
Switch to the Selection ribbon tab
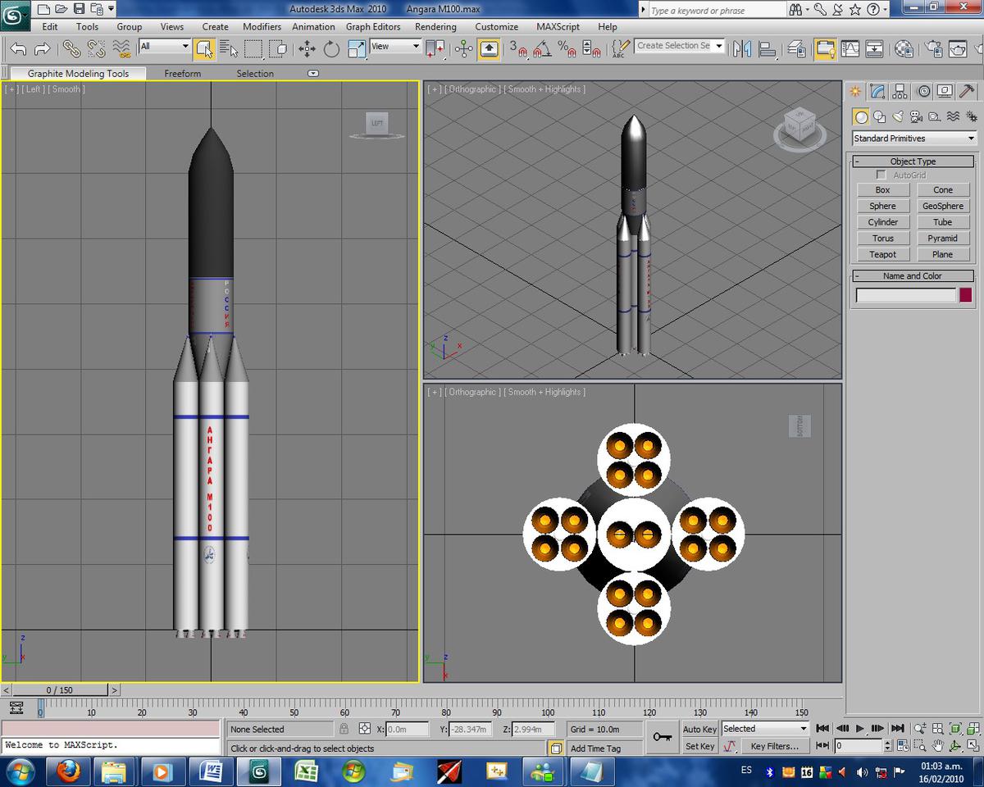point(255,74)
